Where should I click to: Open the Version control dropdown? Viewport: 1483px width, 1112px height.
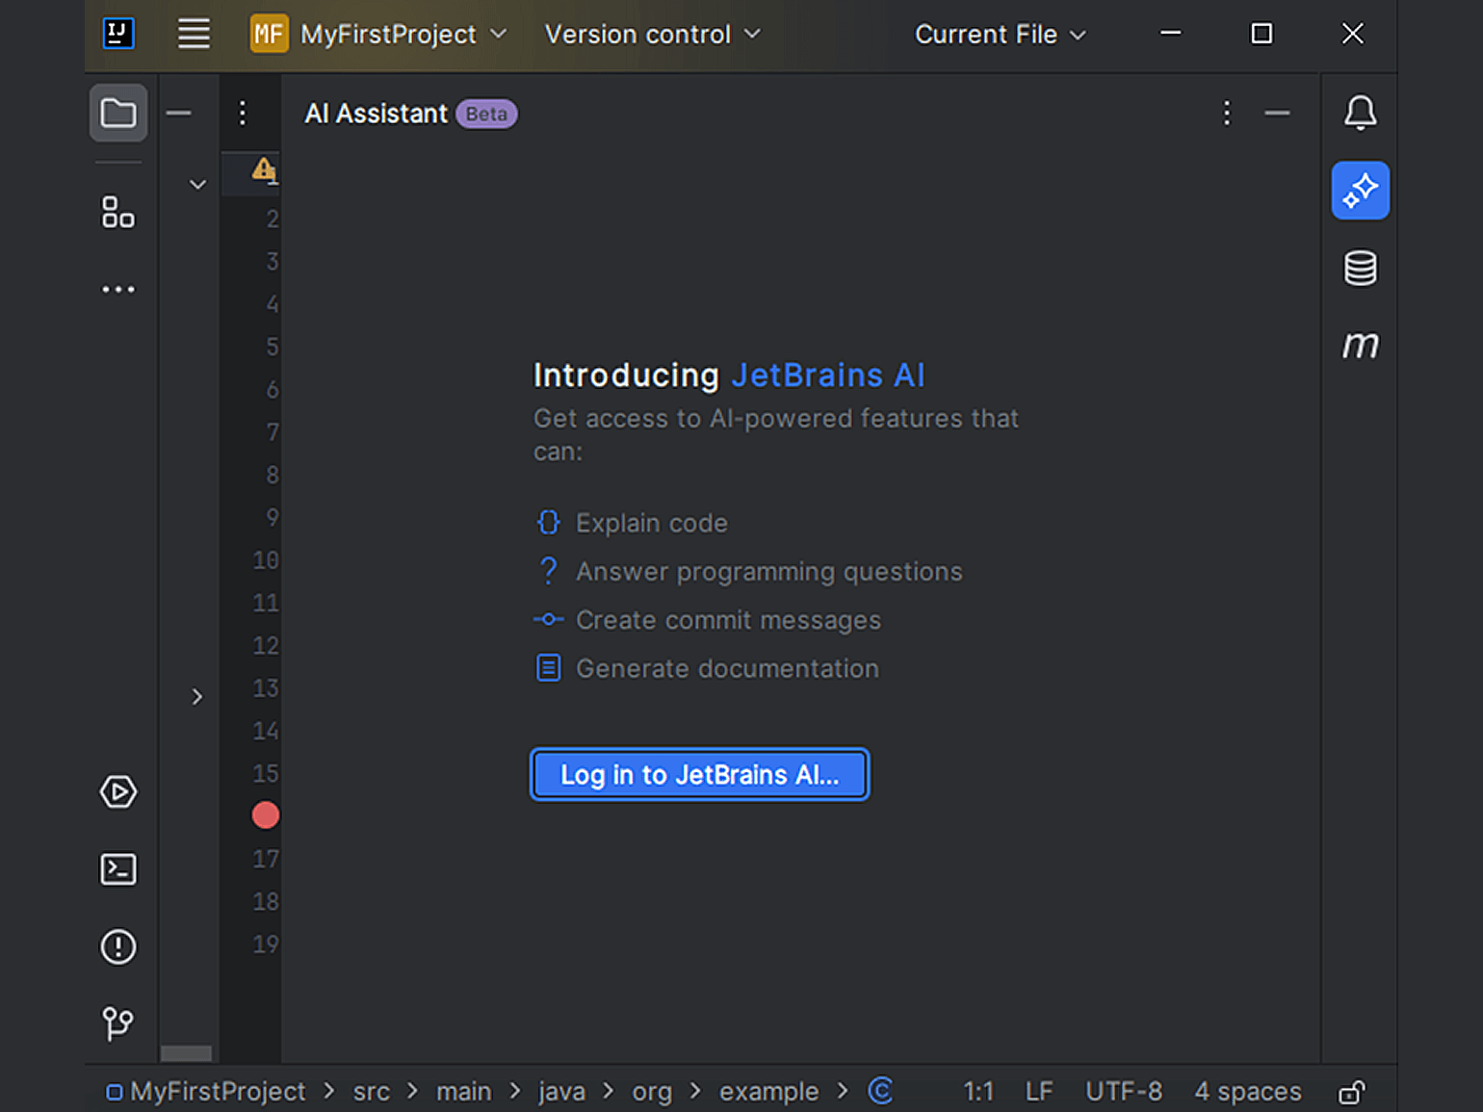pyautogui.click(x=652, y=35)
